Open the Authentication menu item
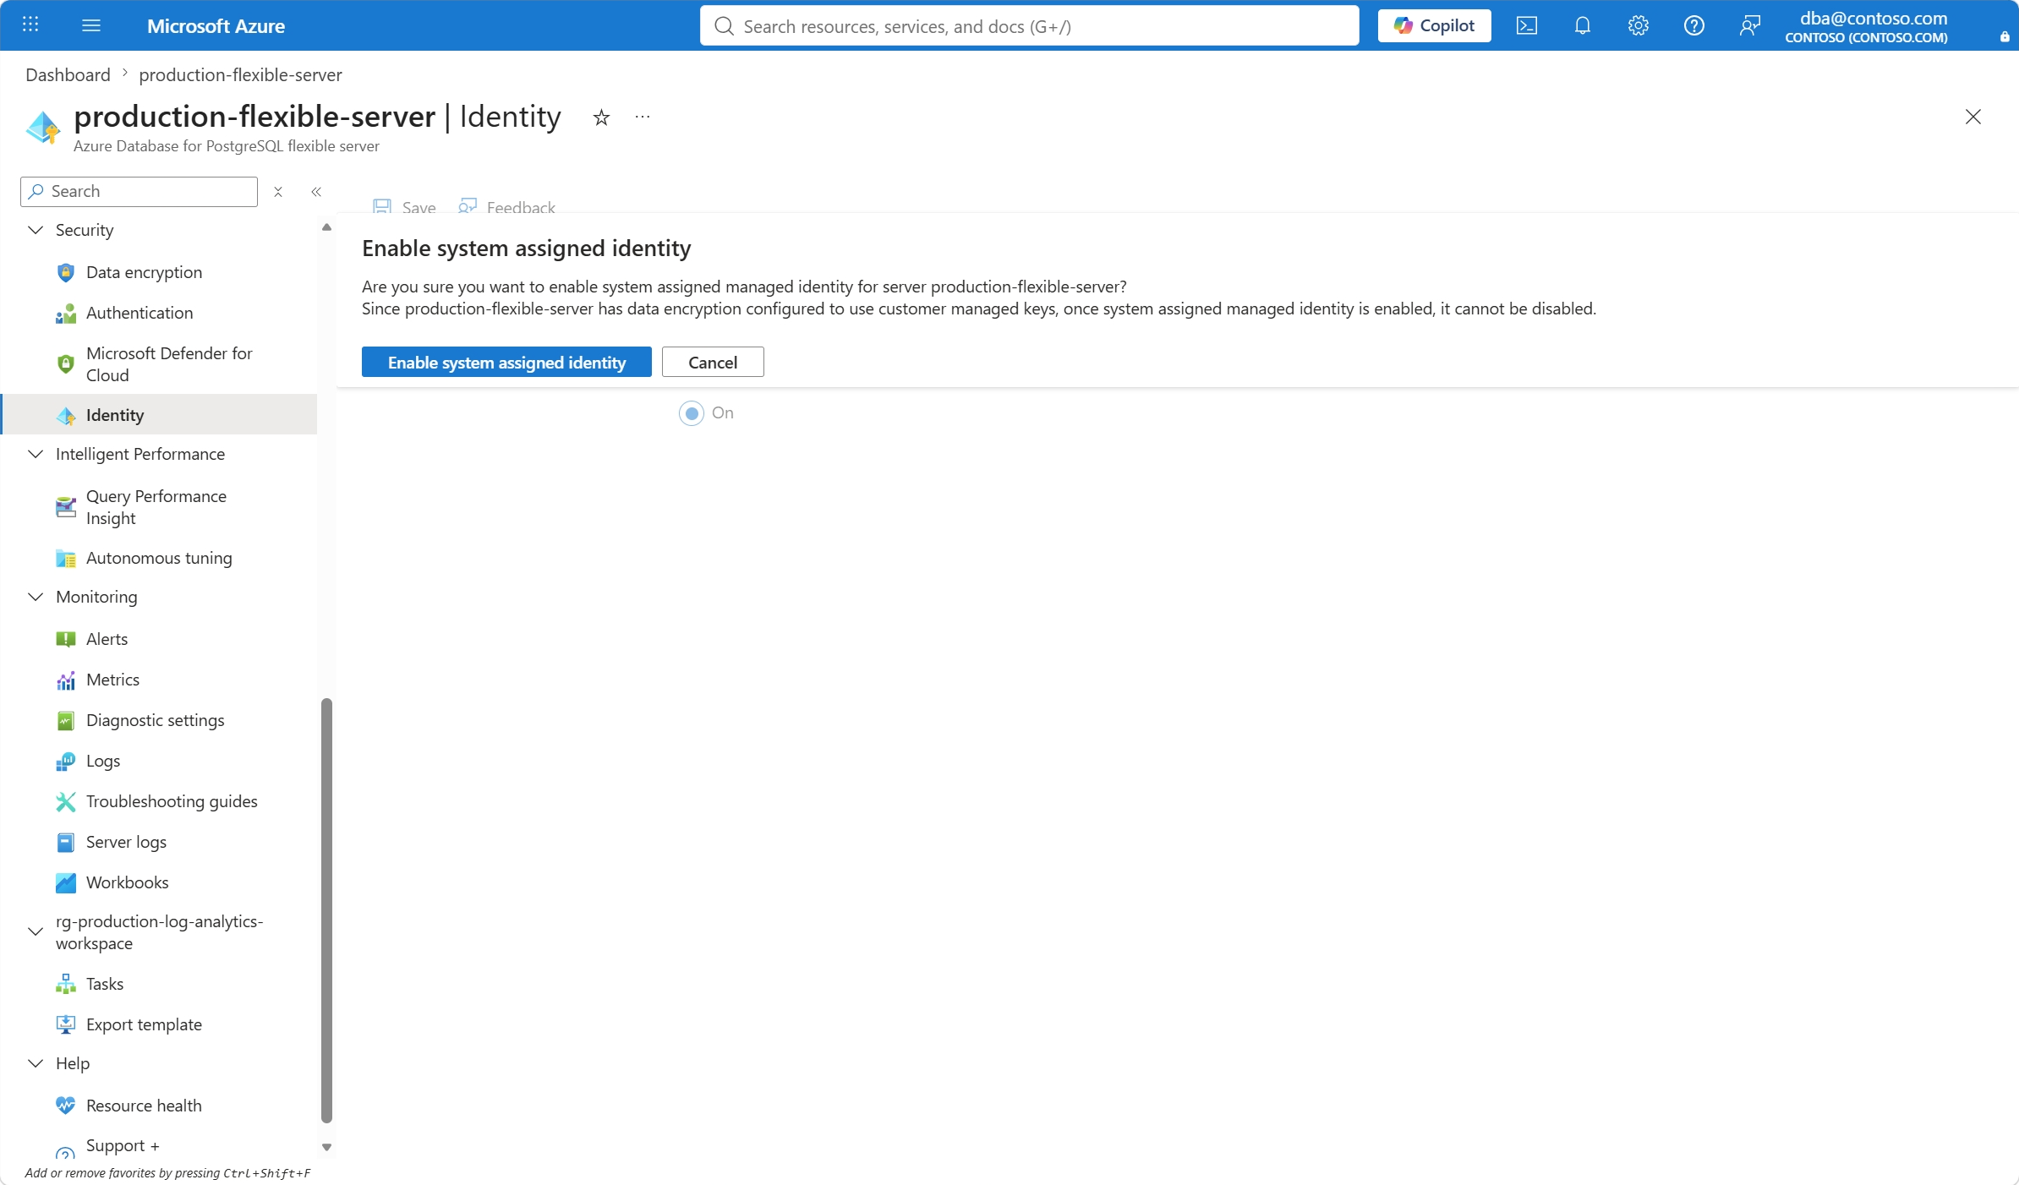 click(x=159, y=313)
